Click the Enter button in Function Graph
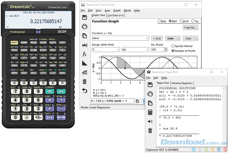The height and width of the screenshot is (153, 229). tap(171, 38)
